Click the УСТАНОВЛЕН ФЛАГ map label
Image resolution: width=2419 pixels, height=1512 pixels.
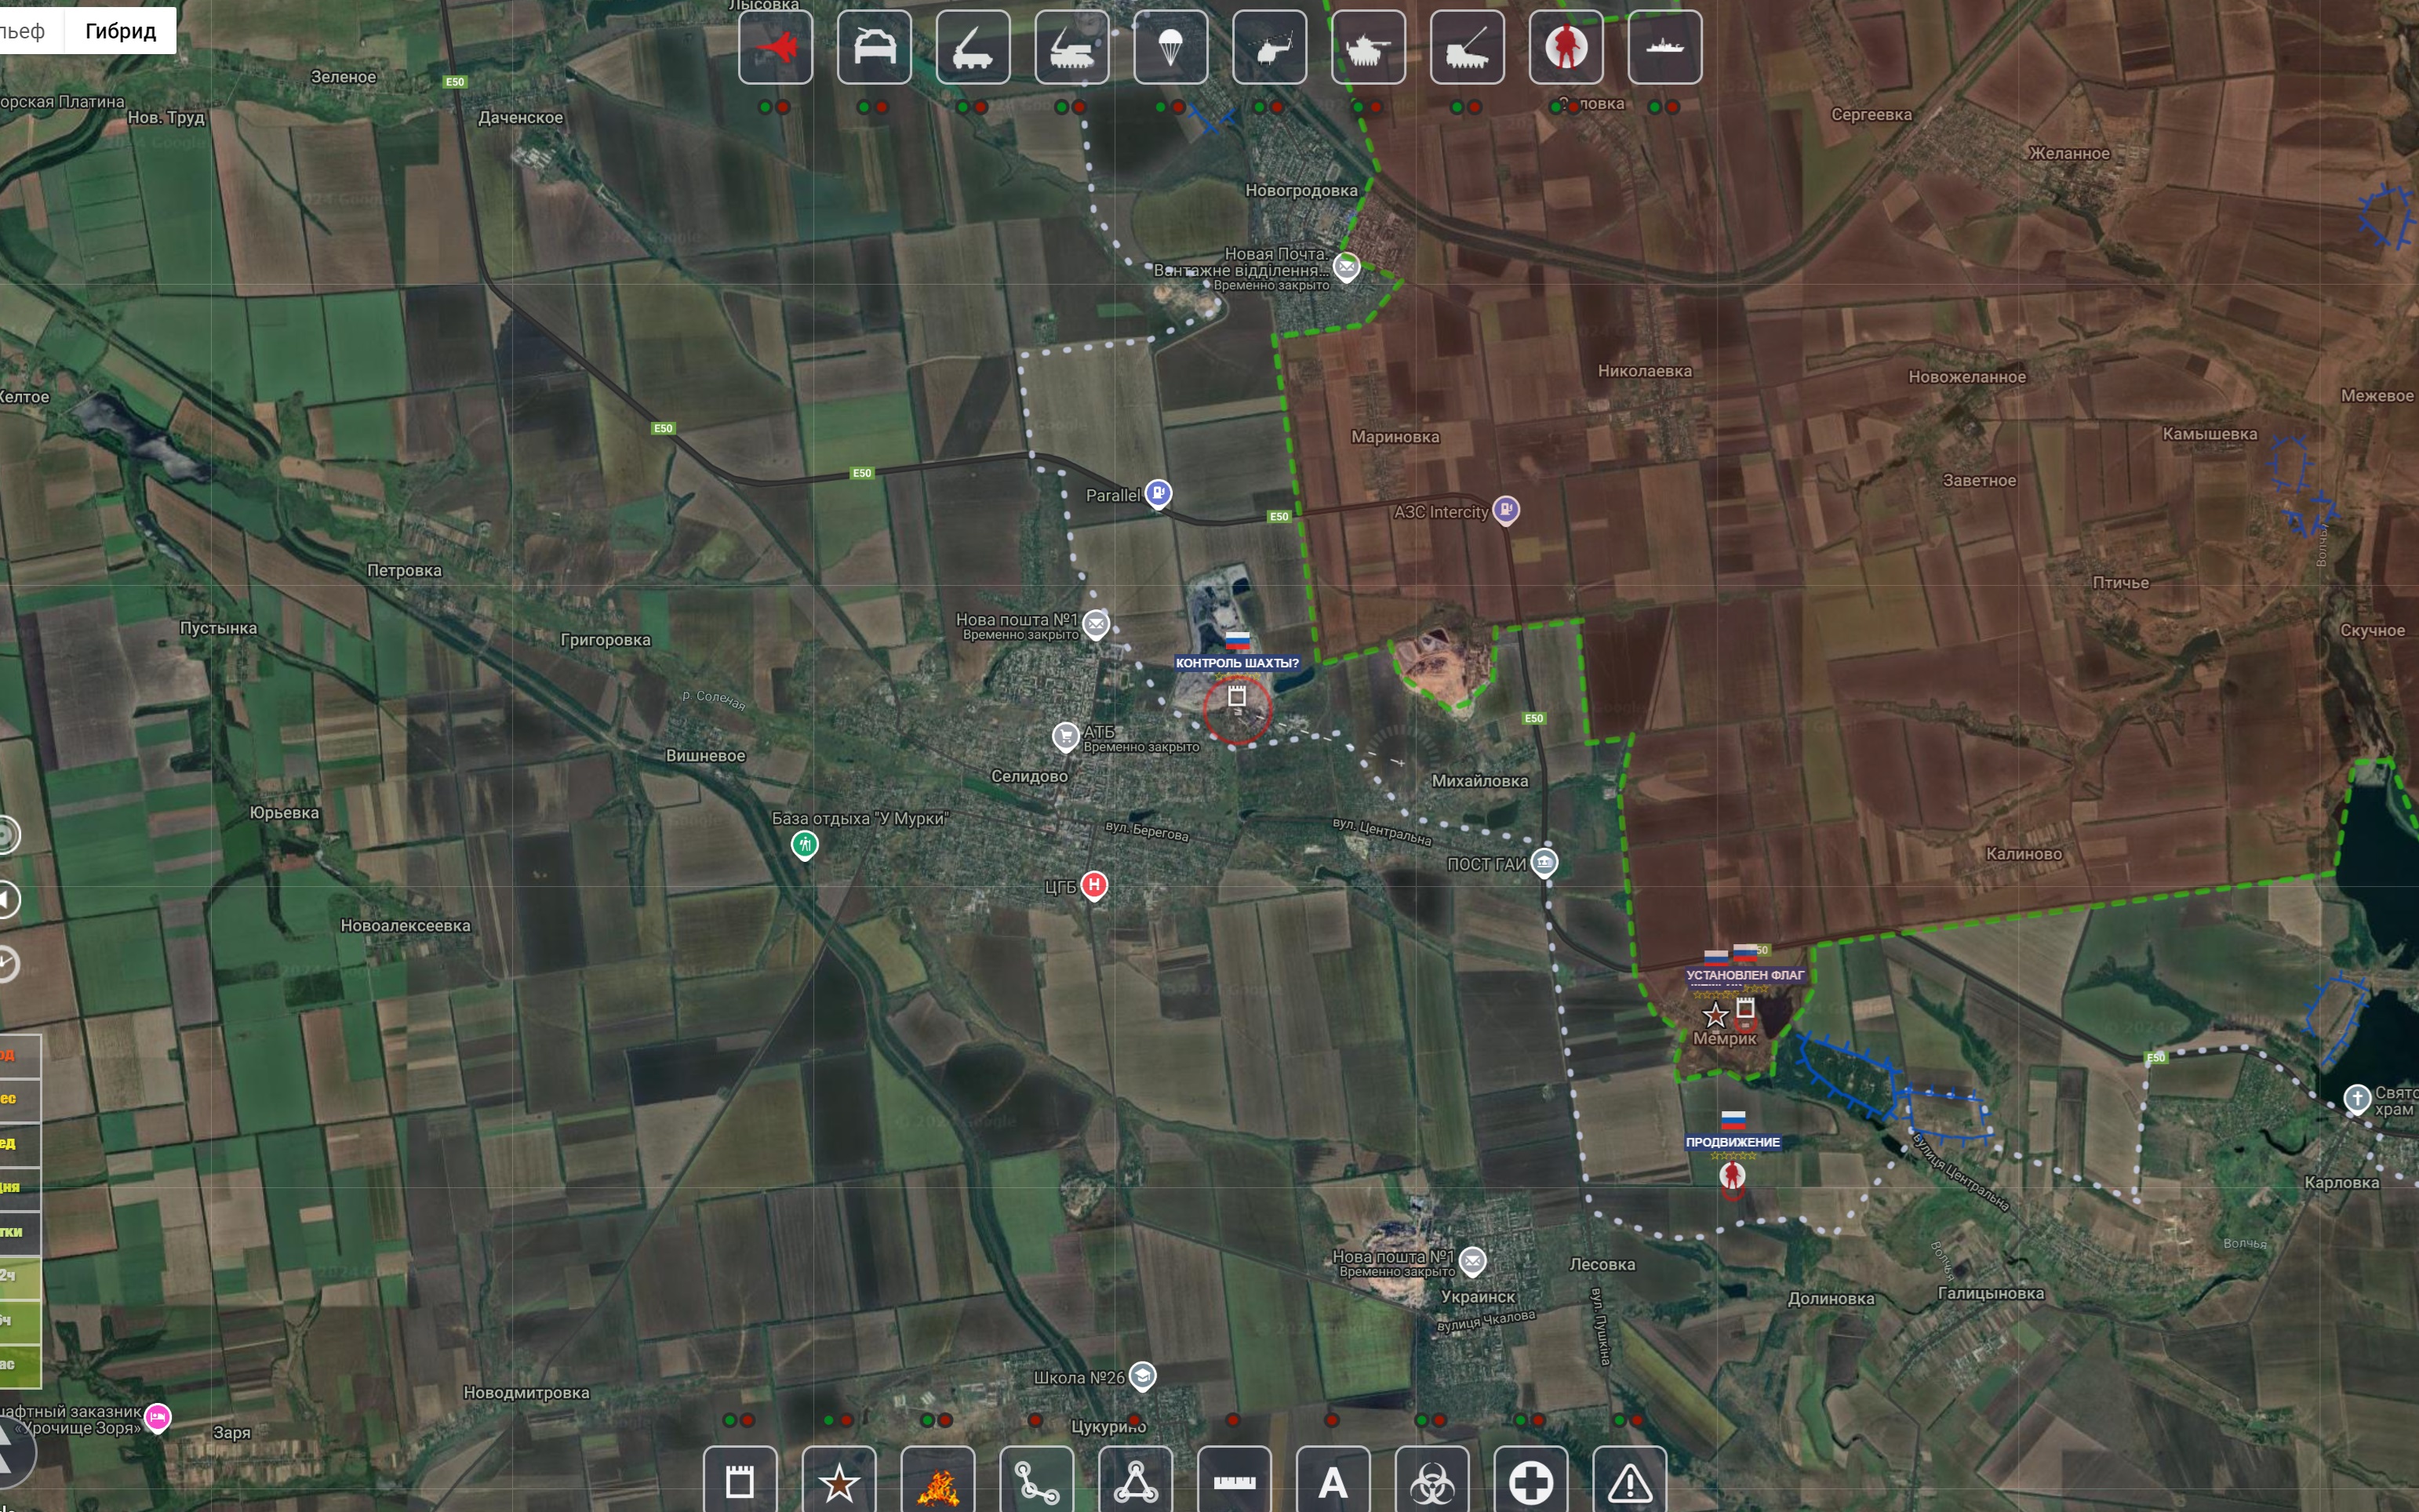pyautogui.click(x=1745, y=975)
